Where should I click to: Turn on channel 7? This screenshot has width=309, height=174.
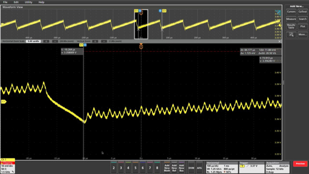pos(150,168)
